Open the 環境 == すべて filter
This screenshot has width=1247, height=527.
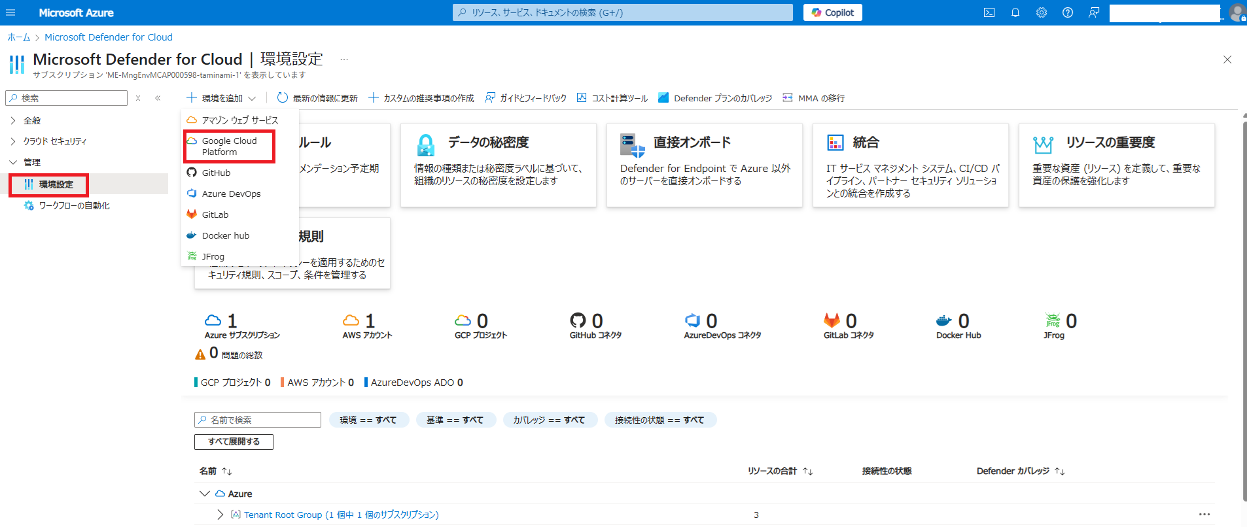pos(368,420)
